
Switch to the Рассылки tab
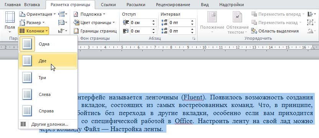coord(136,5)
